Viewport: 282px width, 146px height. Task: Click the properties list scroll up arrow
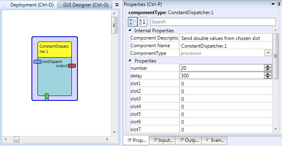[276, 30]
